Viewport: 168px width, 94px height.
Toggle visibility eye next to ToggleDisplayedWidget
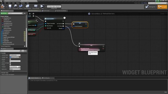pyautogui.click(x=25, y=37)
